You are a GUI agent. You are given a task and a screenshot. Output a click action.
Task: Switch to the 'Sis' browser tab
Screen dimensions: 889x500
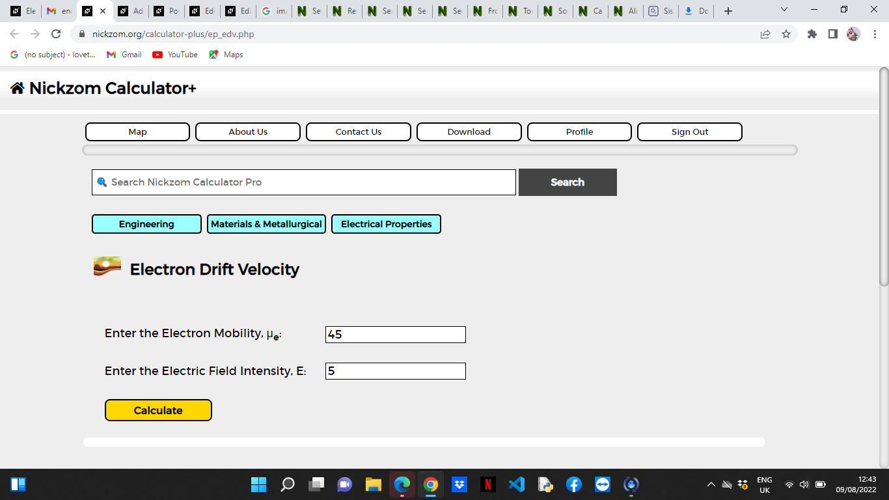661,11
